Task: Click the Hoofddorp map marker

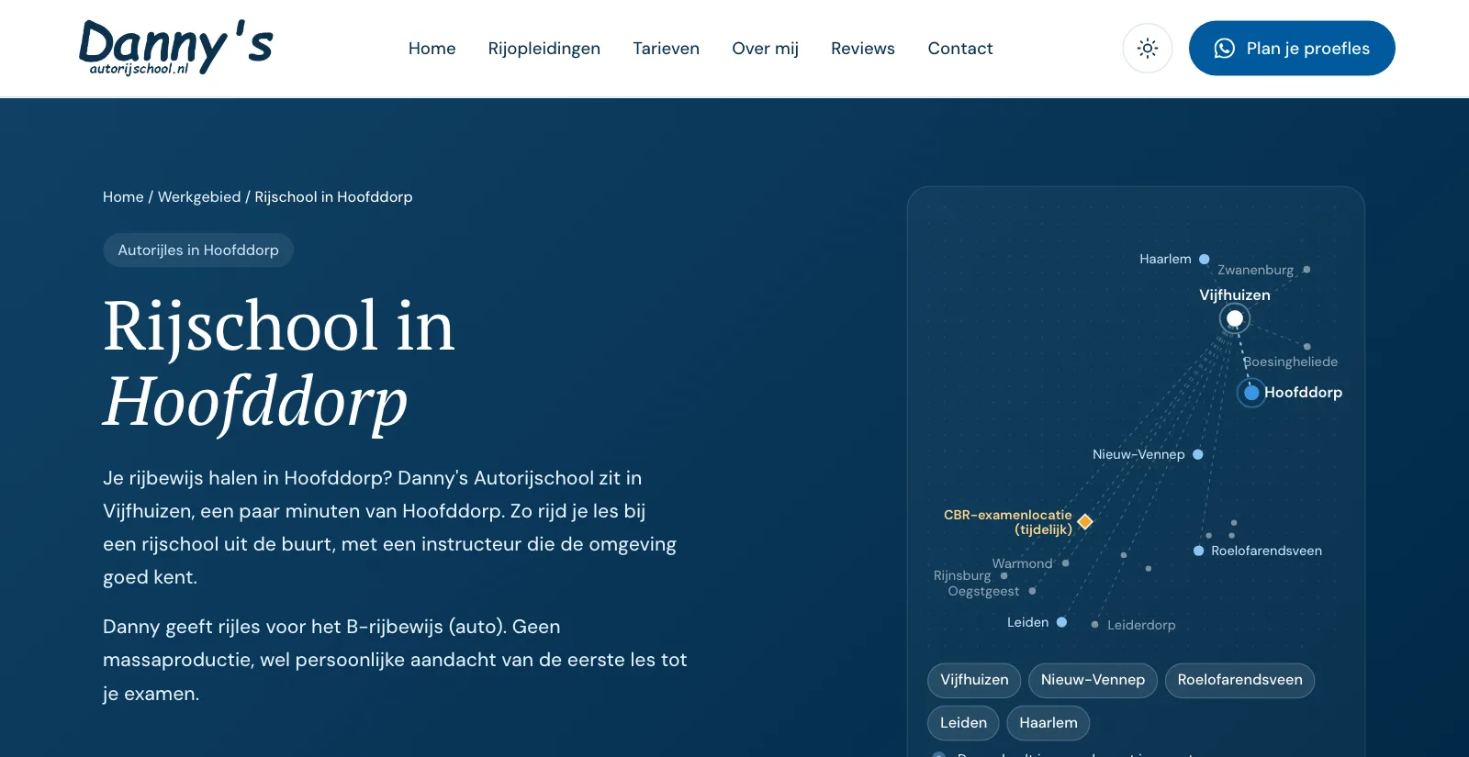Action: [1251, 393]
